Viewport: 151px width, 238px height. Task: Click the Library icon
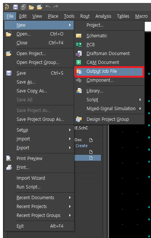coord(79,91)
